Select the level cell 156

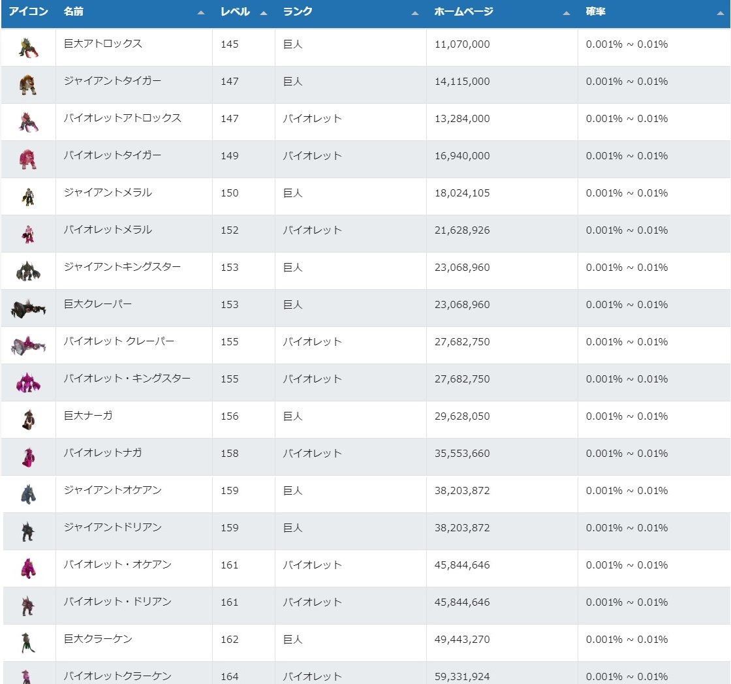230,416
